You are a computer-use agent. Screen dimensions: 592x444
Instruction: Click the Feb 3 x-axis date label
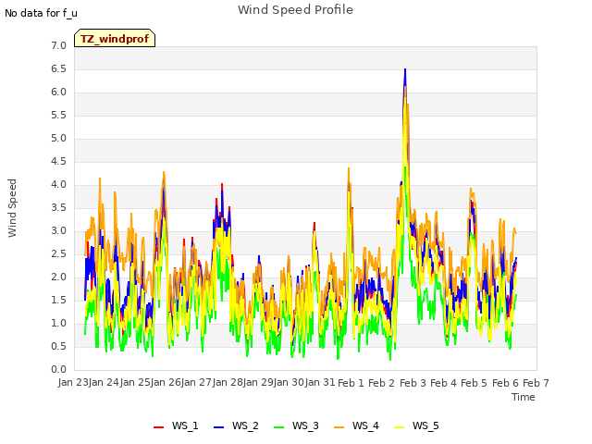pyautogui.click(x=413, y=383)
